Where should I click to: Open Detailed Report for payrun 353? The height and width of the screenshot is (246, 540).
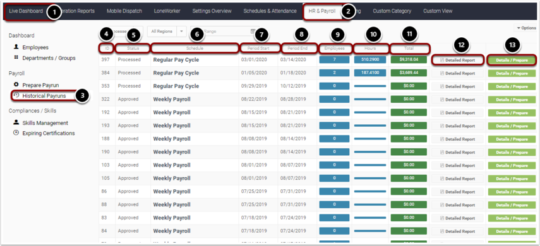[457, 86]
